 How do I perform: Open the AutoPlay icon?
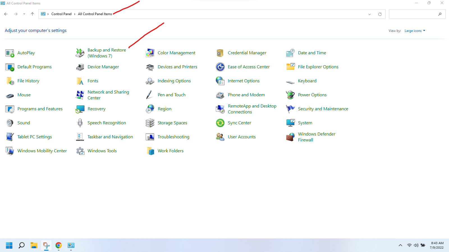10,53
